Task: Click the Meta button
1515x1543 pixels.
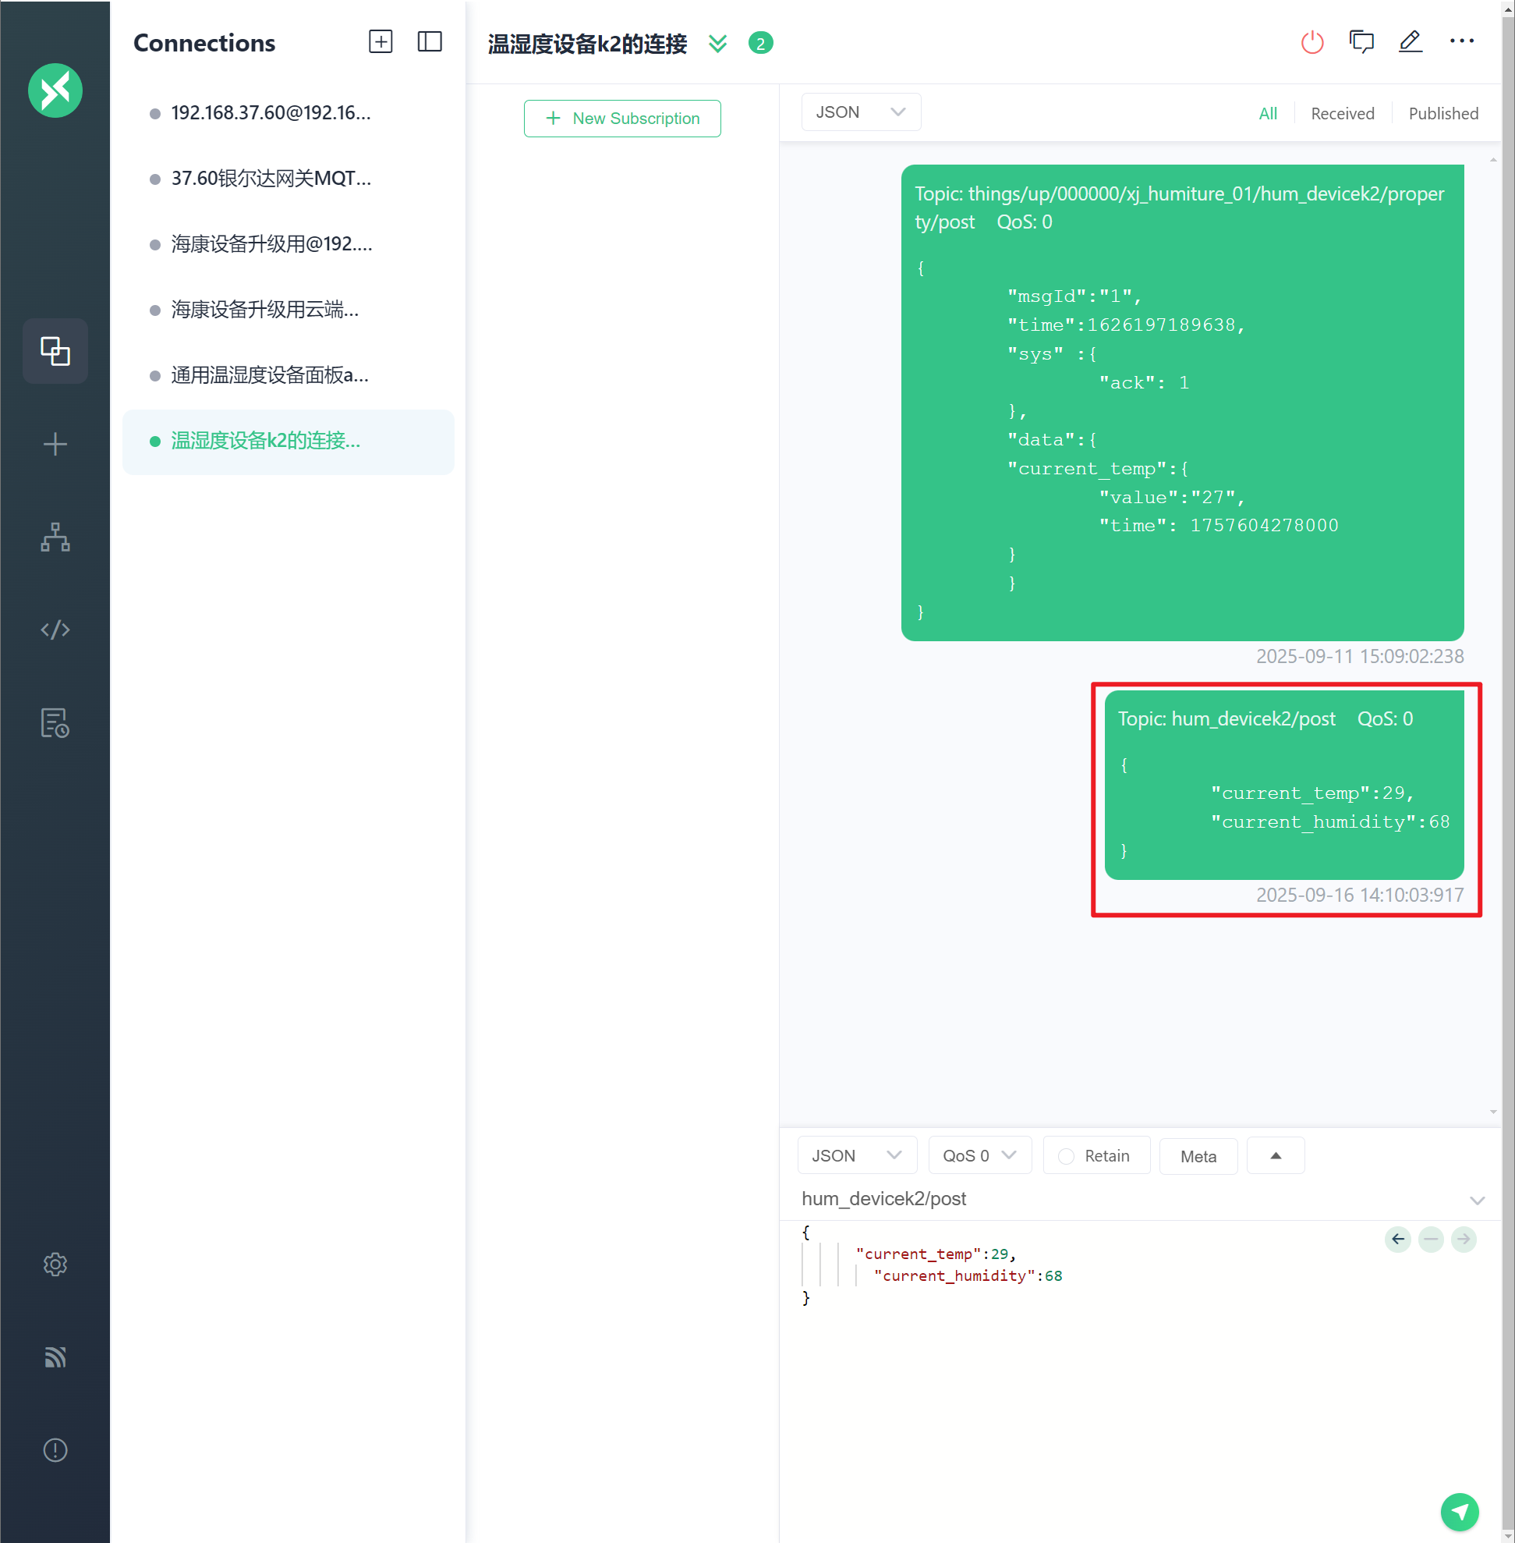Action: point(1198,1156)
